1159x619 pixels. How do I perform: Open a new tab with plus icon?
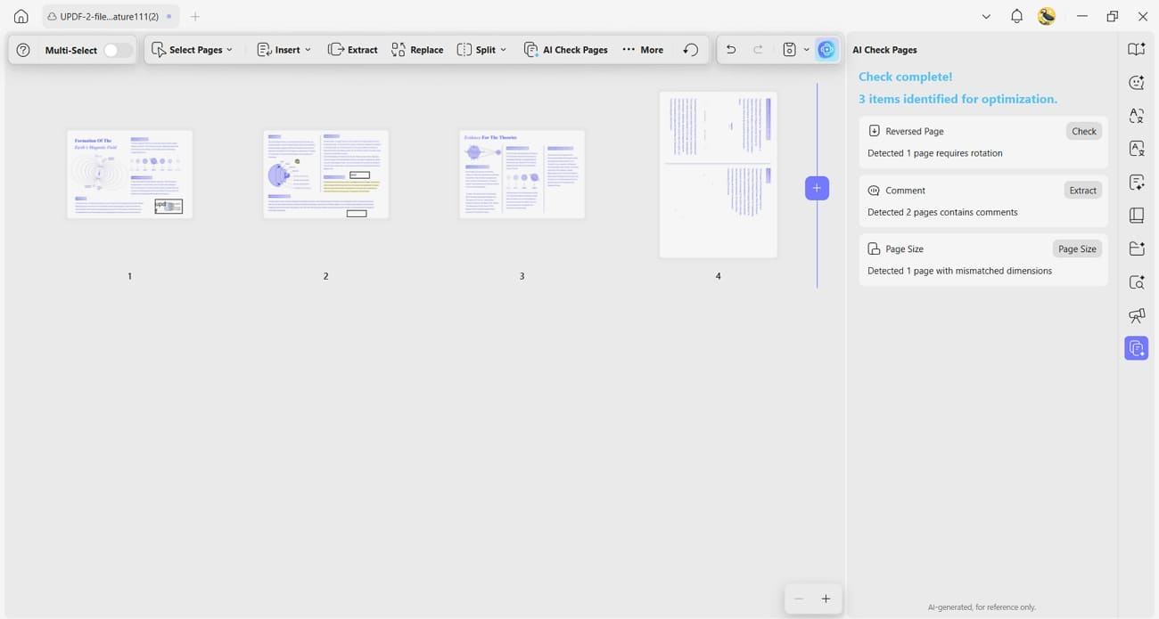tap(195, 17)
